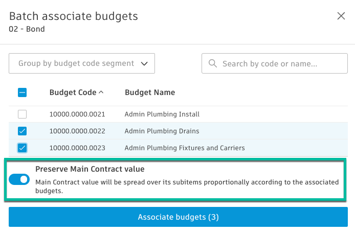This screenshot has height=234, width=355.
Task: Select the Admin Plumbing Drains row name
Action: 162,131
